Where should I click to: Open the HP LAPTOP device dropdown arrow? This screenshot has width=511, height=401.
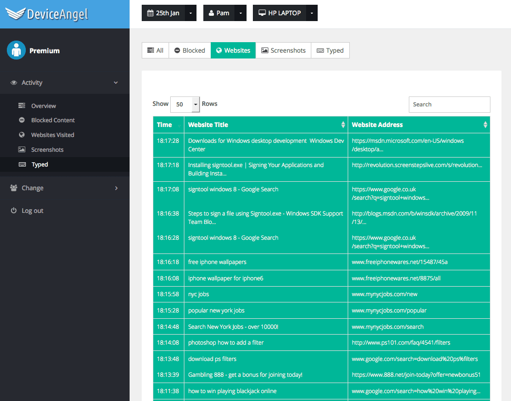pos(311,13)
